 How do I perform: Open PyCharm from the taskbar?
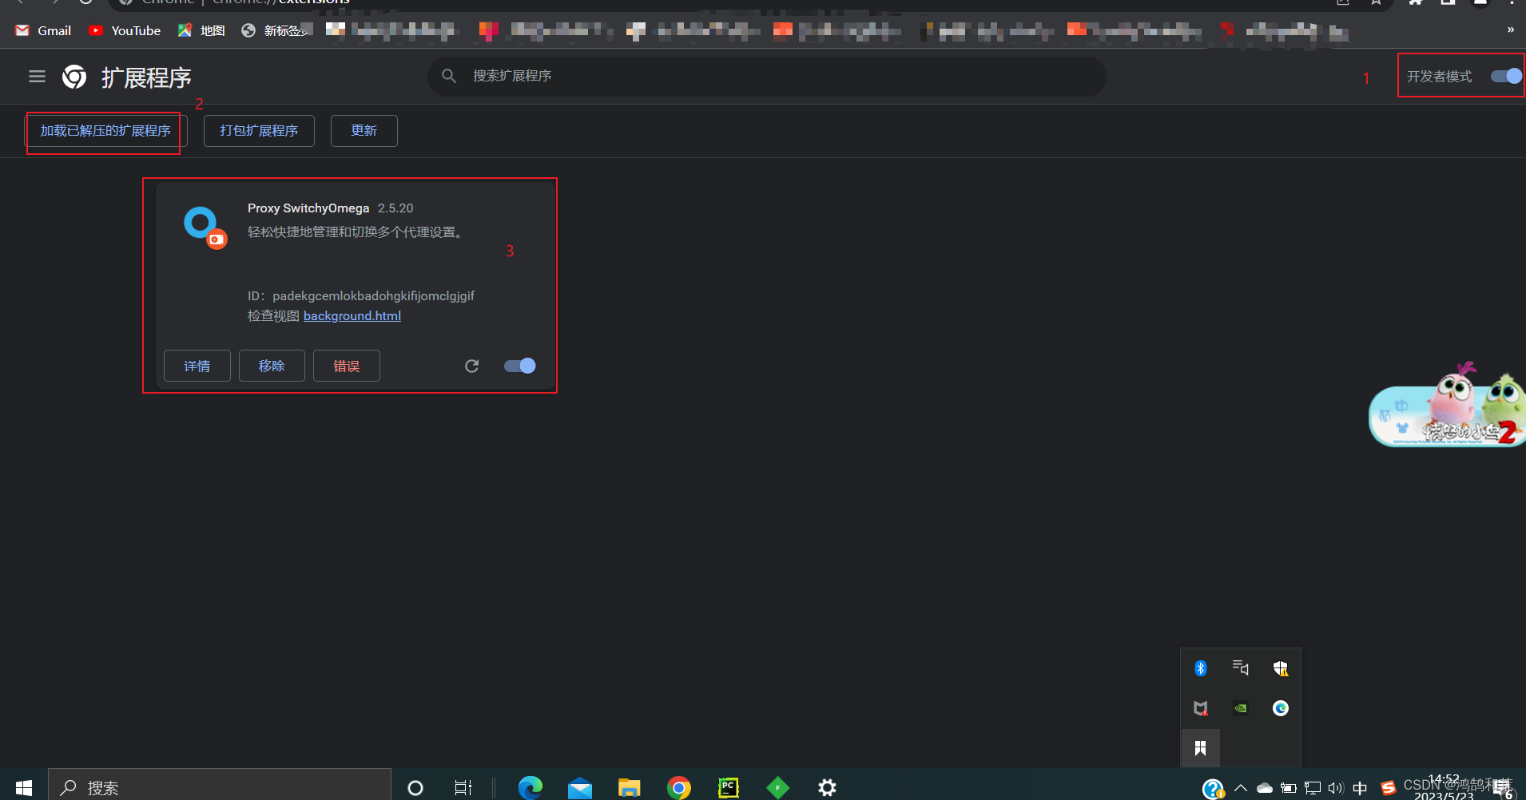(x=729, y=788)
